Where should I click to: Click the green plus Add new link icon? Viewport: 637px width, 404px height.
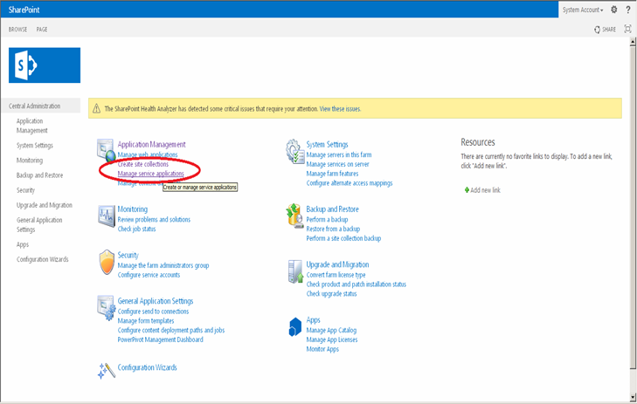pos(467,189)
